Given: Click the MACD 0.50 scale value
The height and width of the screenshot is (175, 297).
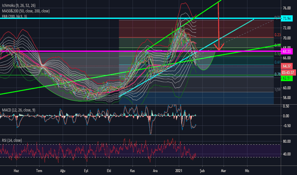Looking at the screenshot, I should tap(286, 106).
